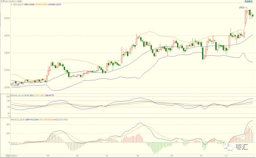Click the 05 month marker on time axis
Screen dimensions: 256x158
[x=48, y=156]
